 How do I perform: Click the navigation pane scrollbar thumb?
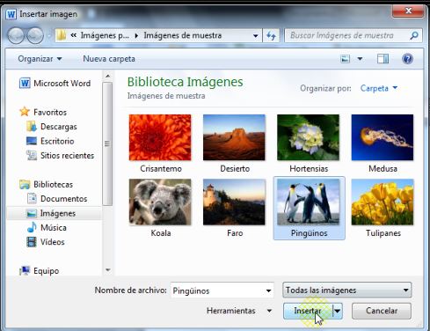[107, 143]
